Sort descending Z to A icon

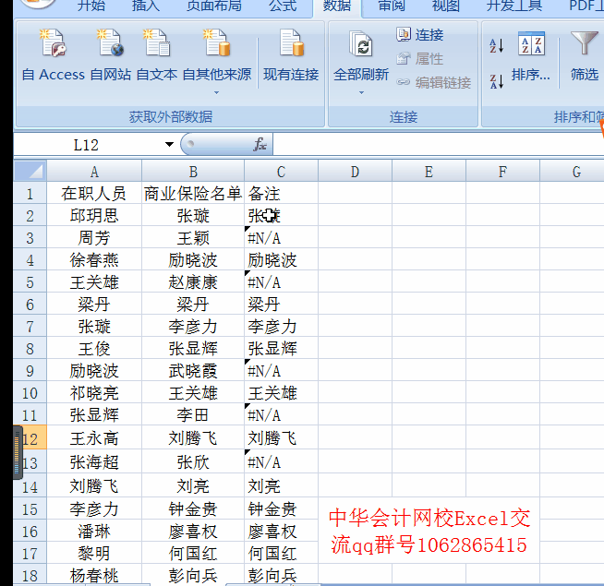(x=497, y=81)
